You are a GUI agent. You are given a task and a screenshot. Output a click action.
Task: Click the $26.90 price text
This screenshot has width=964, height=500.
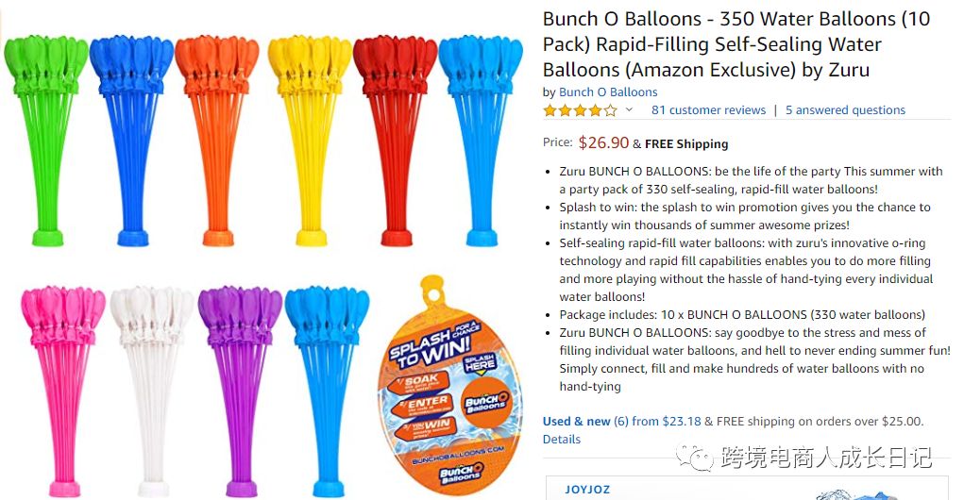pyautogui.click(x=603, y=142)
